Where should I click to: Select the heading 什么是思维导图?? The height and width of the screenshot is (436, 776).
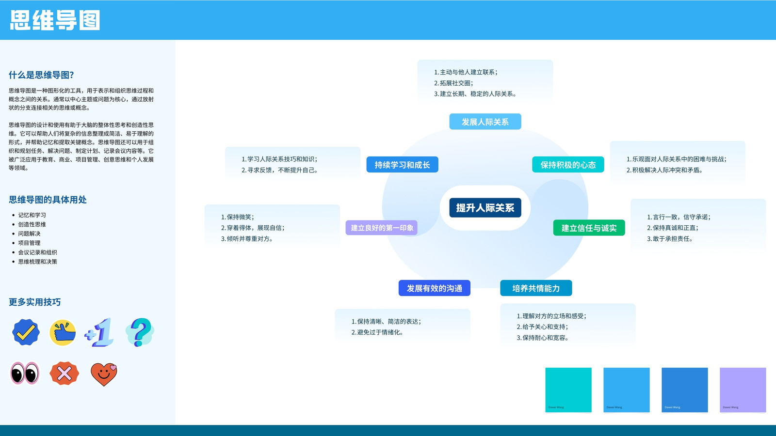(41, 75)
